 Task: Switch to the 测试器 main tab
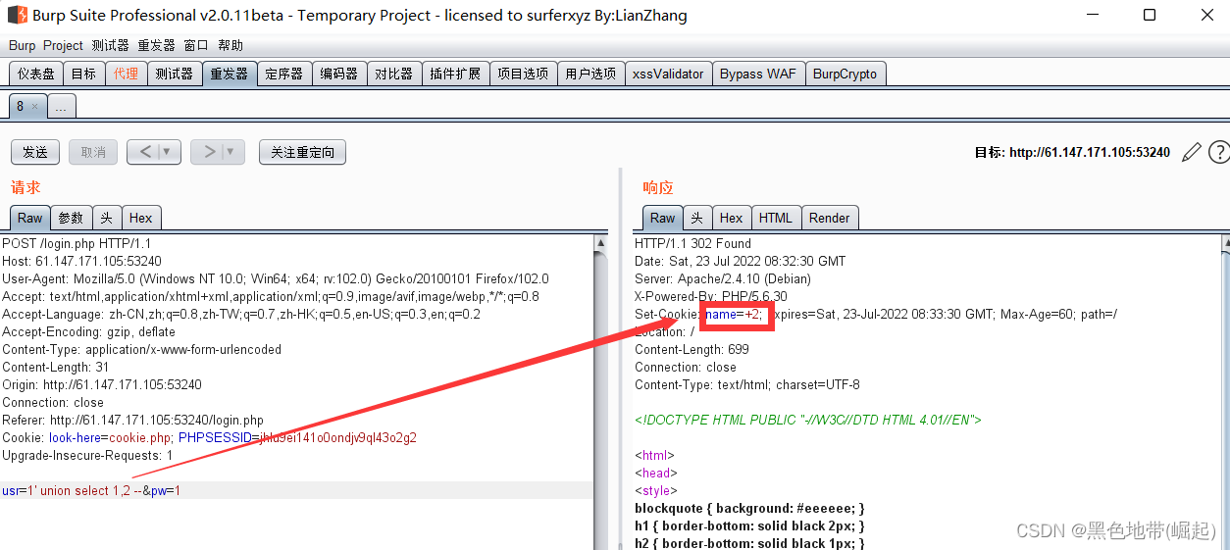(174, 74)
